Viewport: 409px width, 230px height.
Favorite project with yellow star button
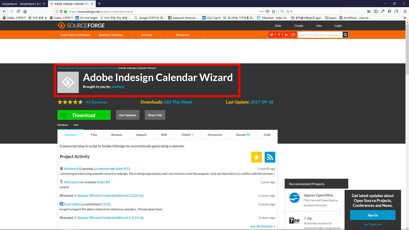coord(256,157)
